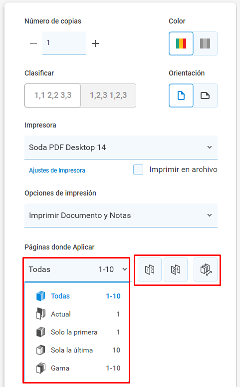
Task: Open the Soda PDF Desktop 14 printer dropdown
Action: coord(121,147)
